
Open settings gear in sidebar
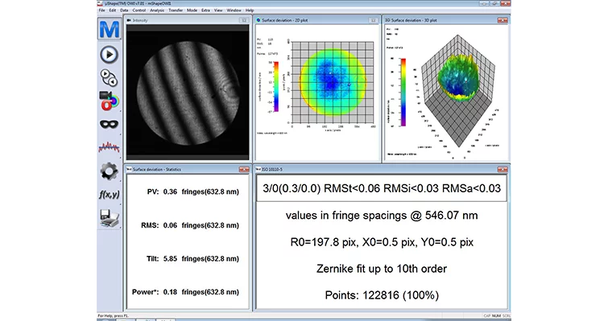(x=109, y=171)
